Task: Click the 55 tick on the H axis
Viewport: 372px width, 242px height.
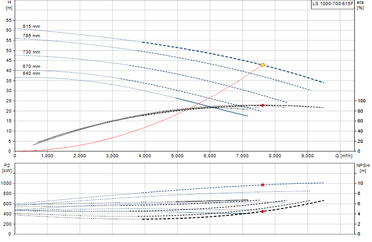Action: [9, 40]
